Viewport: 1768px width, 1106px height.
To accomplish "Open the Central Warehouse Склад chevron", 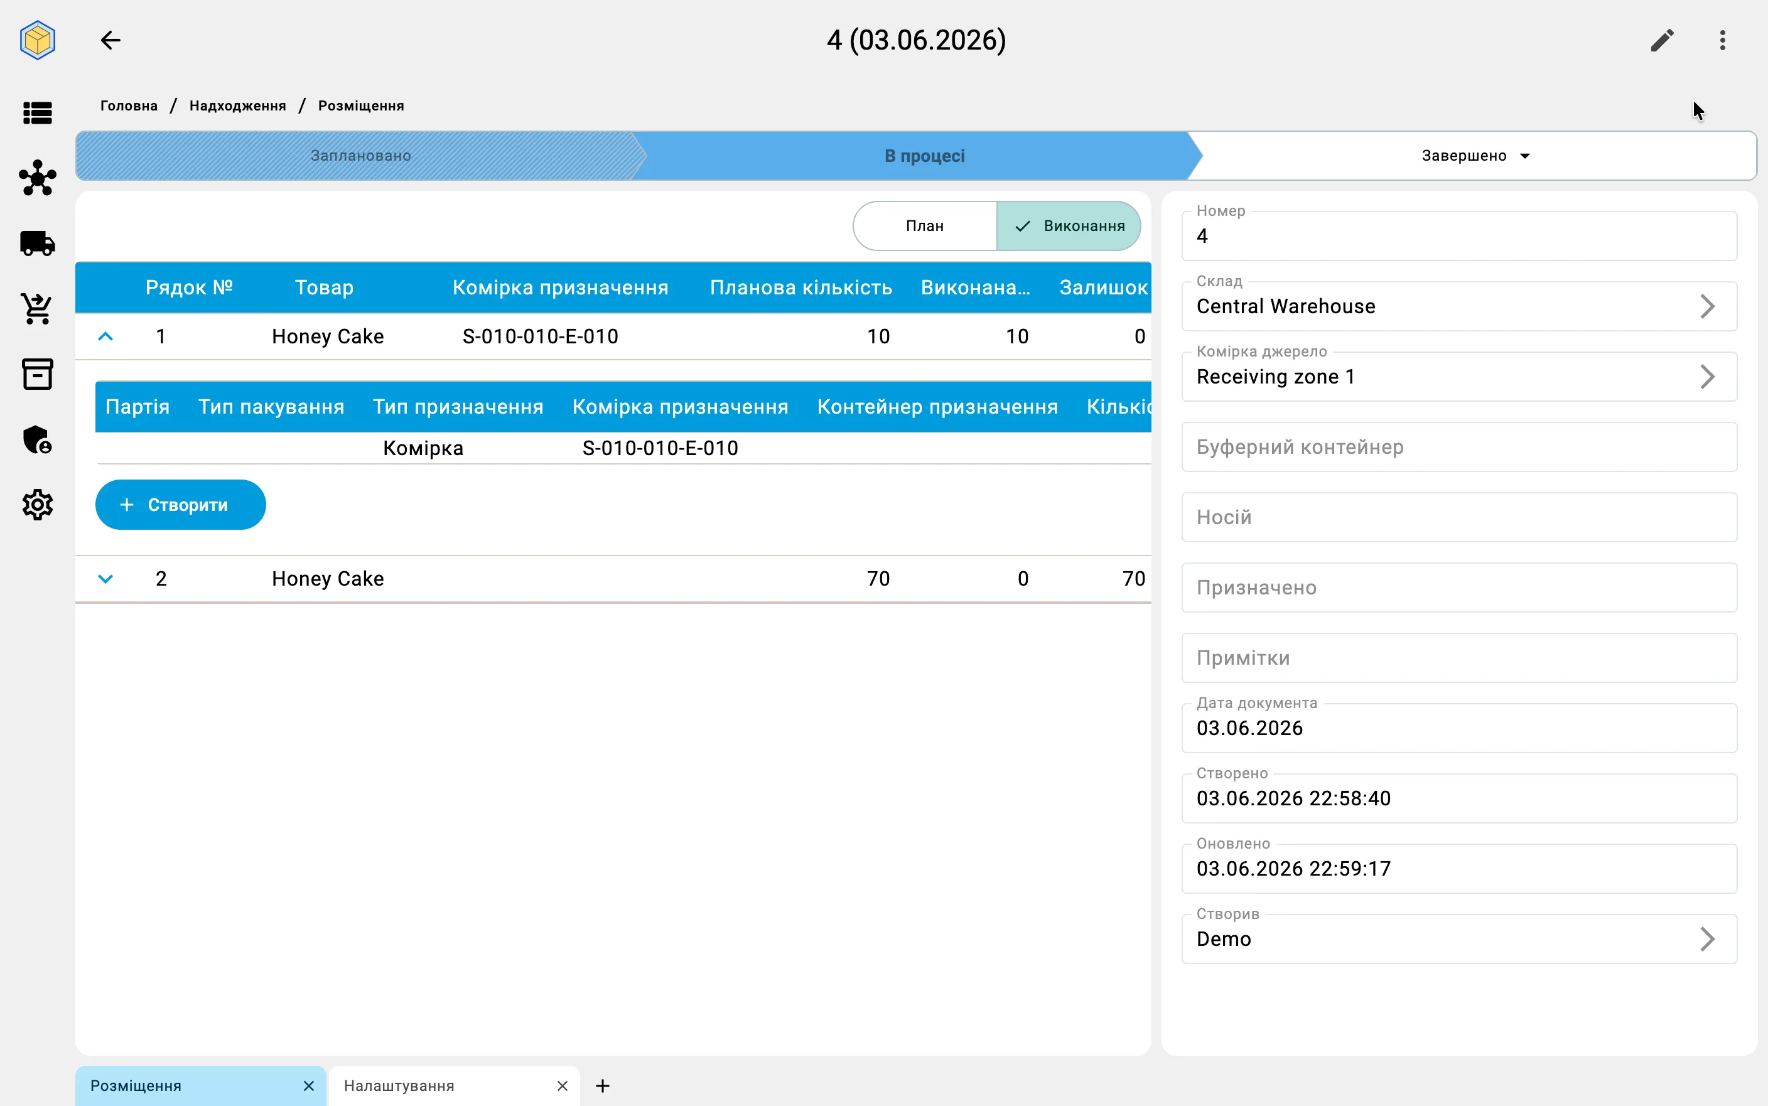I will [x=1707, y=306].
